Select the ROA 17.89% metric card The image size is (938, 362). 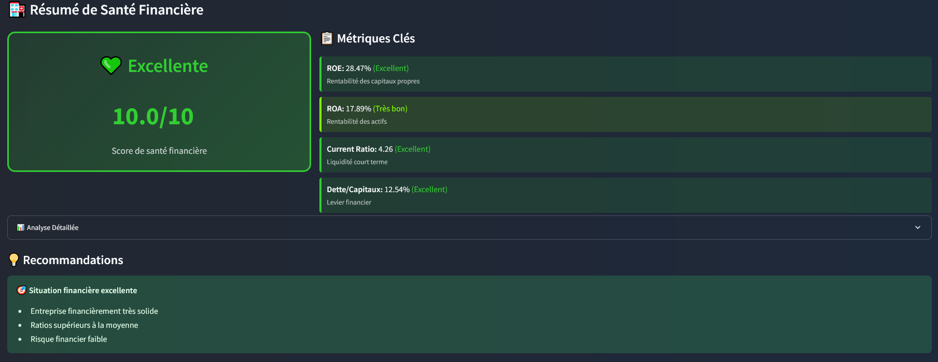625,114
